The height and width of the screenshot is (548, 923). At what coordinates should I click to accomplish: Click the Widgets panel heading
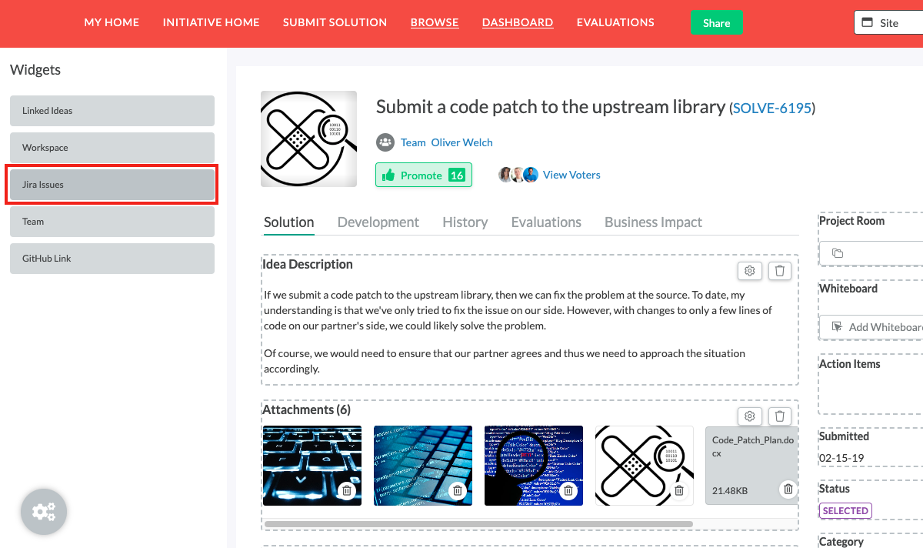35,70
